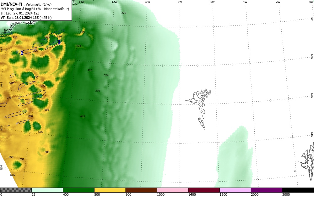Click the '25' legend value label
The width and height of the screenshot is (314, 197).
click(x=34, y=194)
